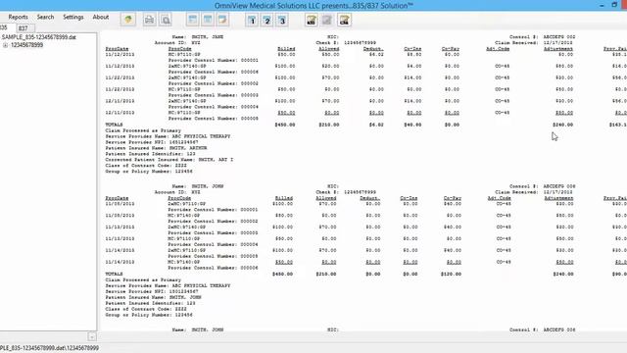627x353 pixels.
Task: Click 'Provider Control Number: 000006' in SMITH, JANE claim
Action: click(x=214, y=72)
